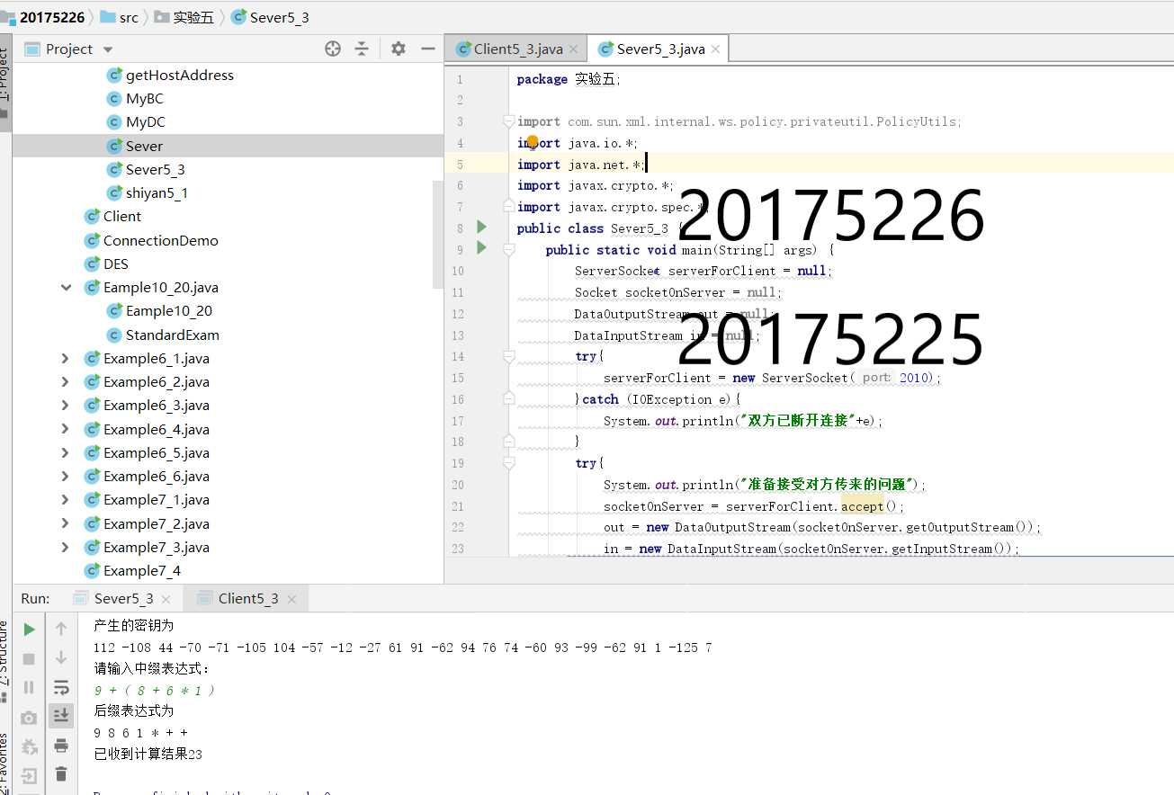The width and height of the screenshot is (1174, 795).
Task: Click the orange intention bulb on line 4
Action: [532, 142]
